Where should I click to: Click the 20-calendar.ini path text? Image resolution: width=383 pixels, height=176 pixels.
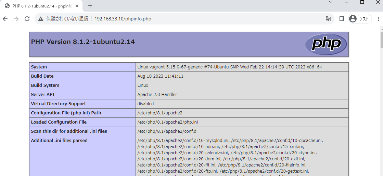[x=183, y=153]
